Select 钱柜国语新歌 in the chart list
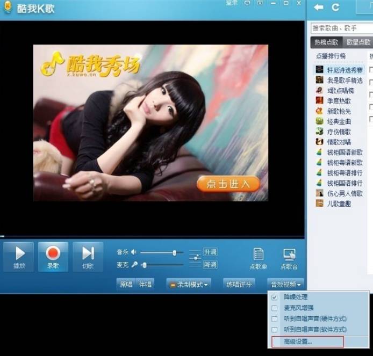 point(339,152)
